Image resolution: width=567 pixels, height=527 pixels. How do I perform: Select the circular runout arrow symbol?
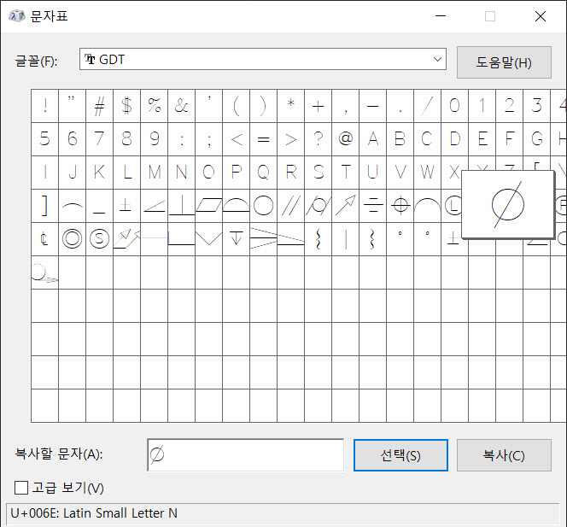[x=345, y=206]
